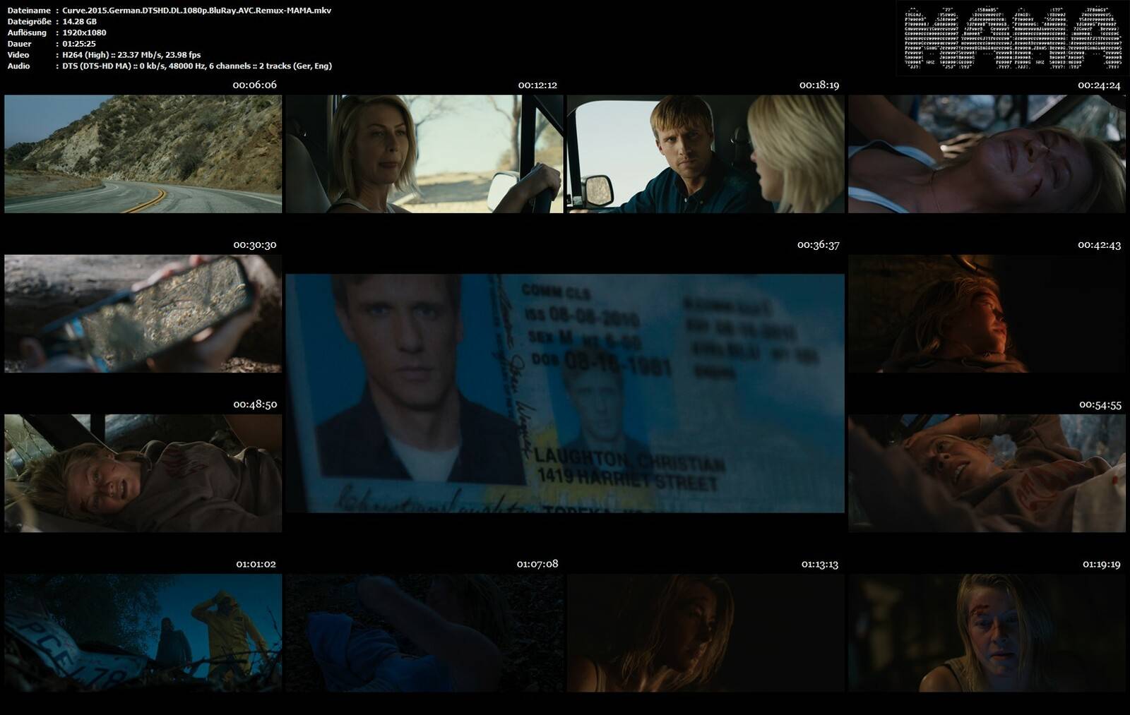Click the 00:06:06 timestamp

(x=255, y=85)
